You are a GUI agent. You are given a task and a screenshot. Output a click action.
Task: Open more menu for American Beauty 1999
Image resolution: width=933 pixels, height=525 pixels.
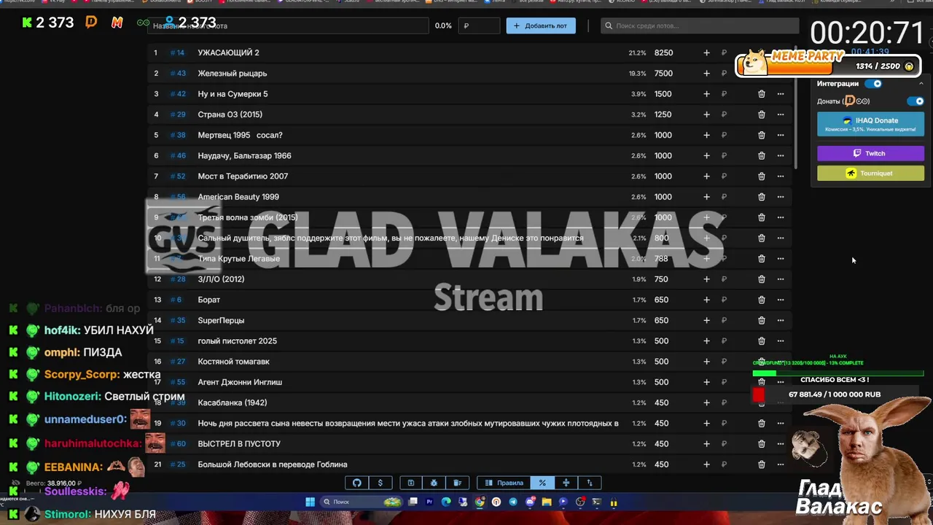[x=781, y=197]
